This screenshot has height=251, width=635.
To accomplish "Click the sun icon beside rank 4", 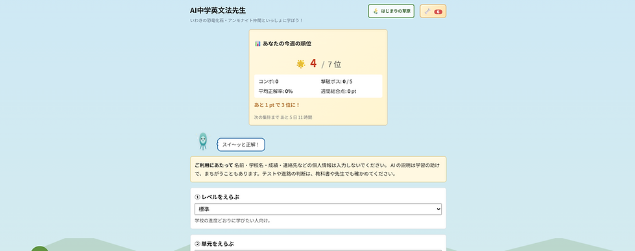I will (300, 64).
